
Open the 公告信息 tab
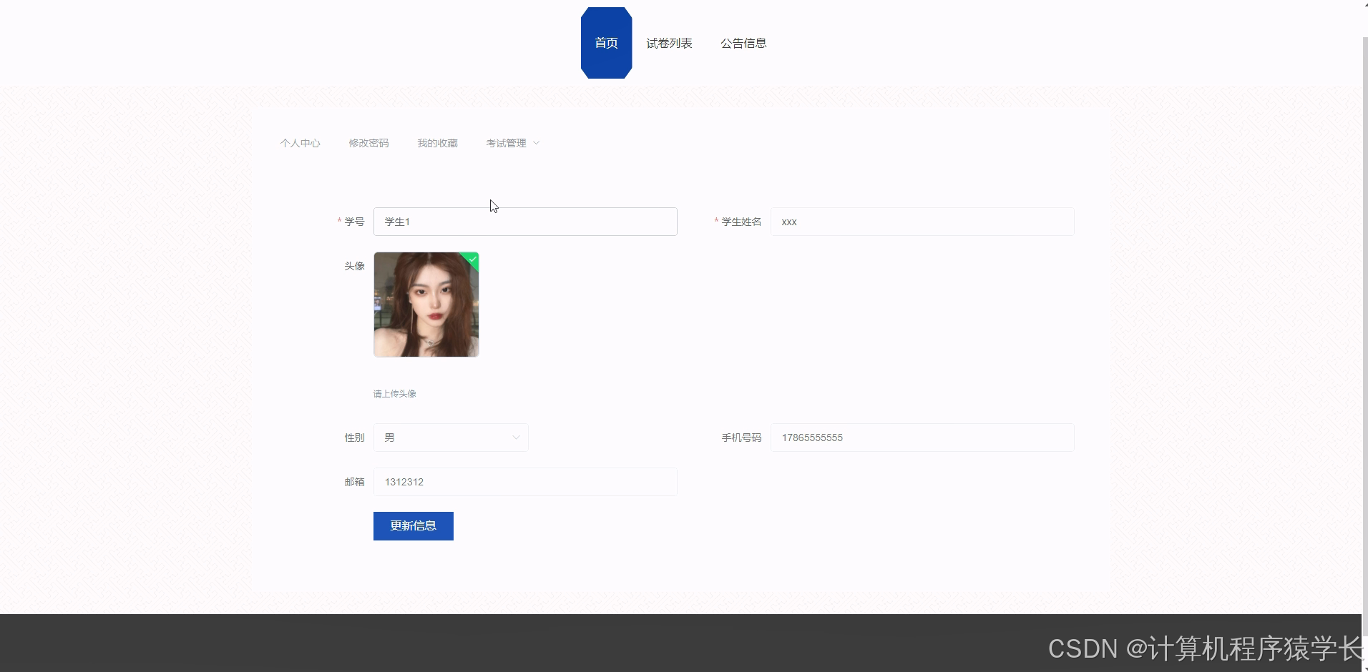(743, 43)
